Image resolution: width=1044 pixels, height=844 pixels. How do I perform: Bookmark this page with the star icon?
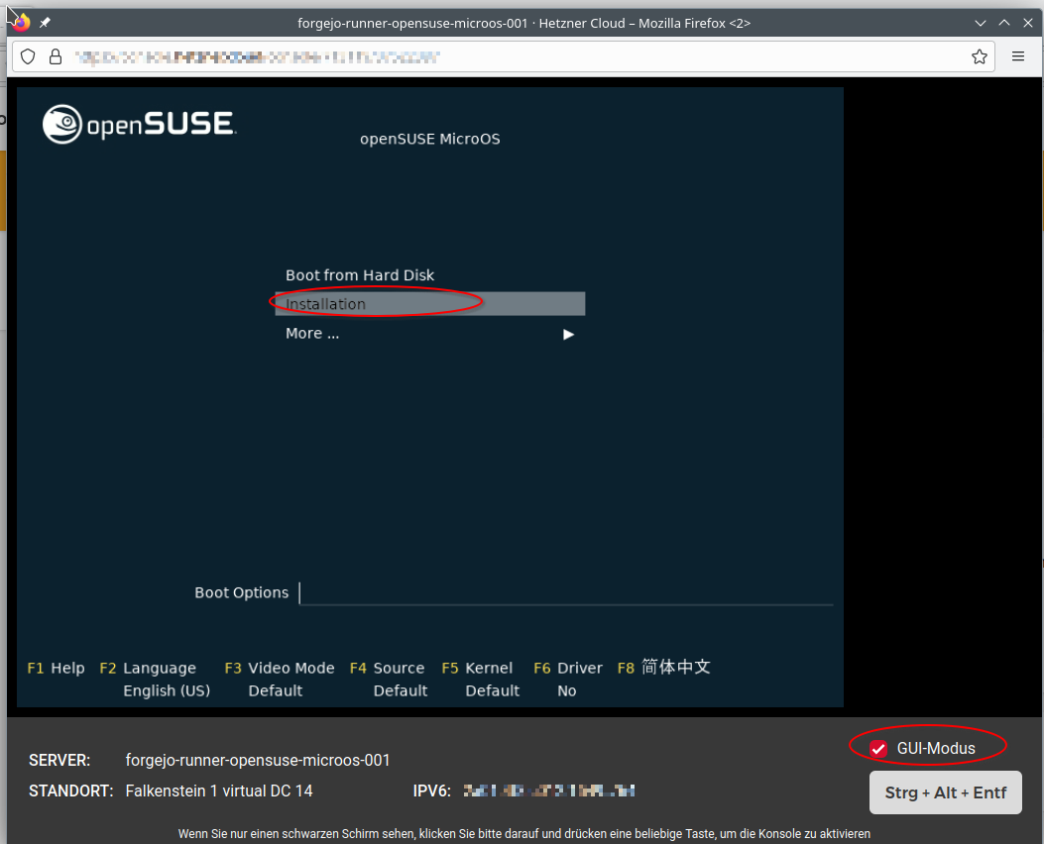(x=979, y=56)
